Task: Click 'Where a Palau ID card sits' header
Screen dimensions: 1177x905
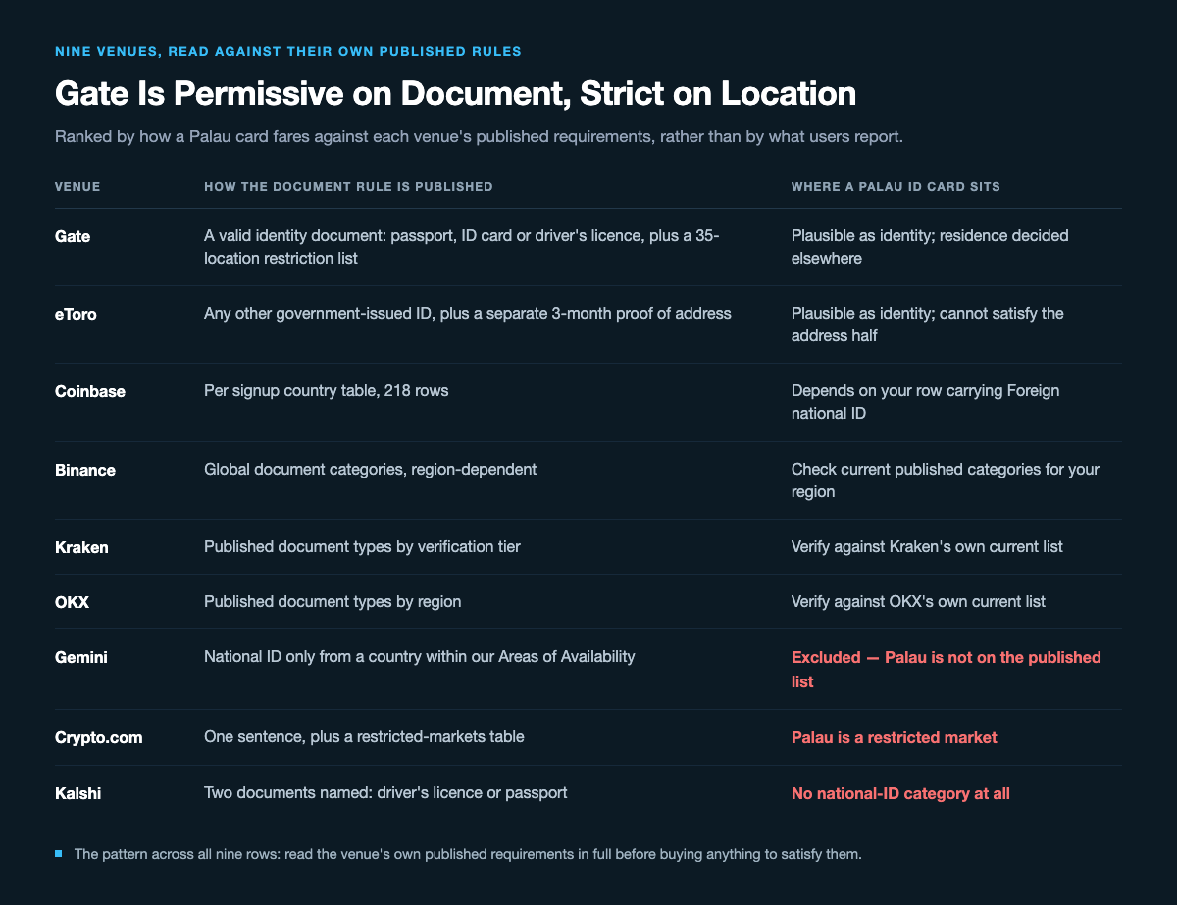Action: click(896, 186)
